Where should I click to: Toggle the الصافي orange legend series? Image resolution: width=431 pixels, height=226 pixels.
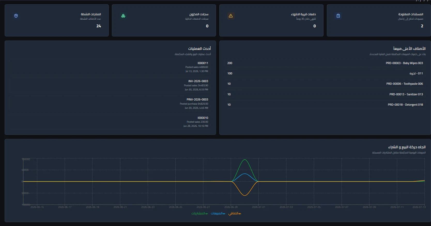tap(235, 213)
